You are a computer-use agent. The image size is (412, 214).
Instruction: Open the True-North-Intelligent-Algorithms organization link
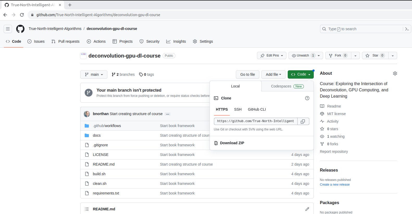coord(55,29)
